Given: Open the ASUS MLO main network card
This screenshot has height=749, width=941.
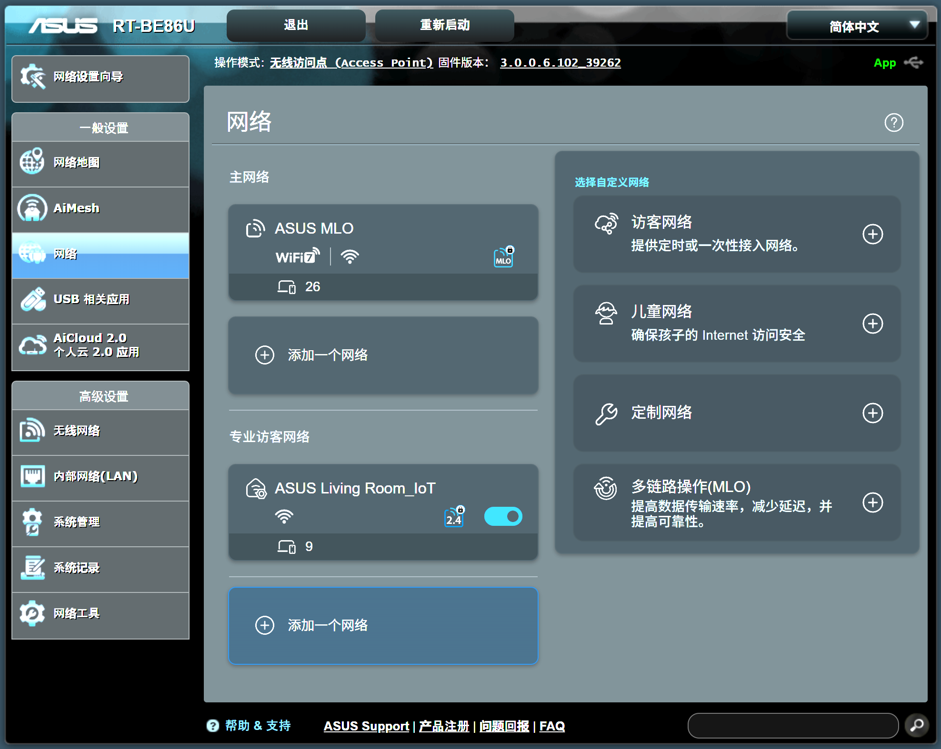Looking at the screenshot, I should (x=383, y=252).
